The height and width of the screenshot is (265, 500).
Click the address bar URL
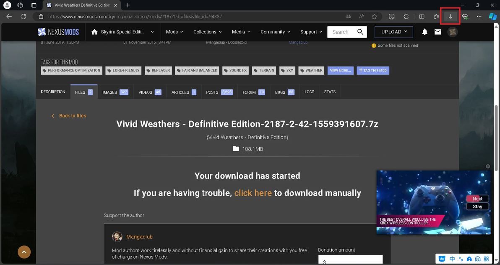click(135, 17)
